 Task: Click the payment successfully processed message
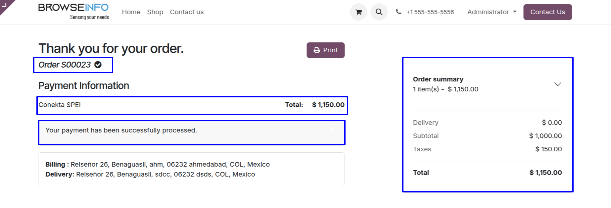coord(121,130)
